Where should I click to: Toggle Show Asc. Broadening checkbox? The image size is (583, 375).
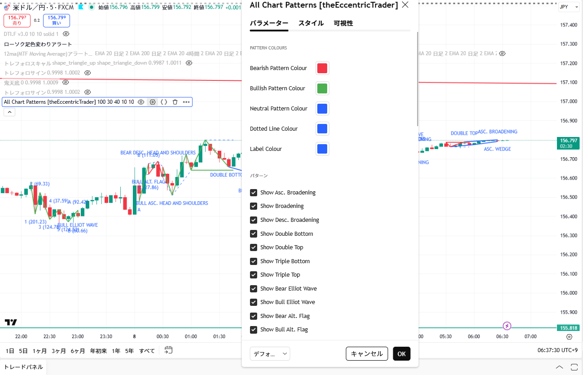tap(254, 192)
